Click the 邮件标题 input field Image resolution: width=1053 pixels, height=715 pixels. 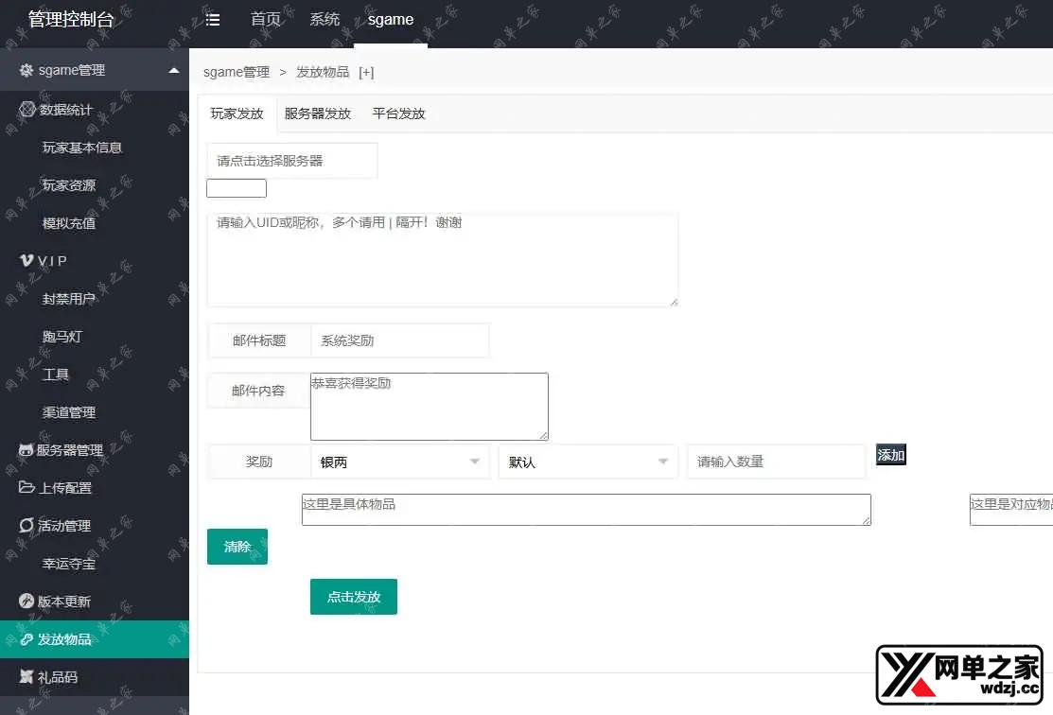tap(400, 341)
